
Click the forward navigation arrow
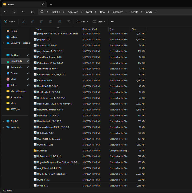coord(14,12)
